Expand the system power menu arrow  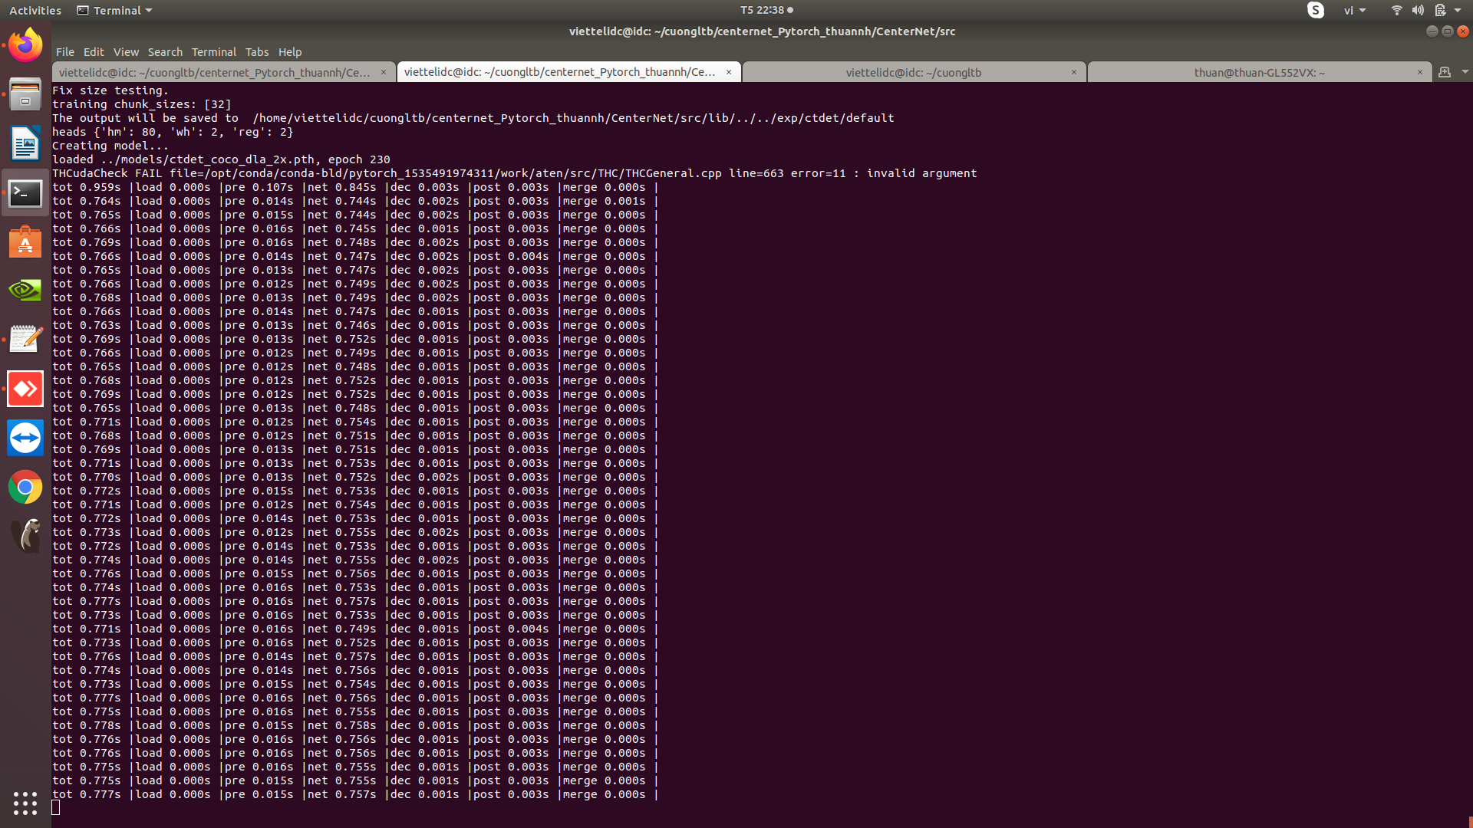click(1458, 10)
